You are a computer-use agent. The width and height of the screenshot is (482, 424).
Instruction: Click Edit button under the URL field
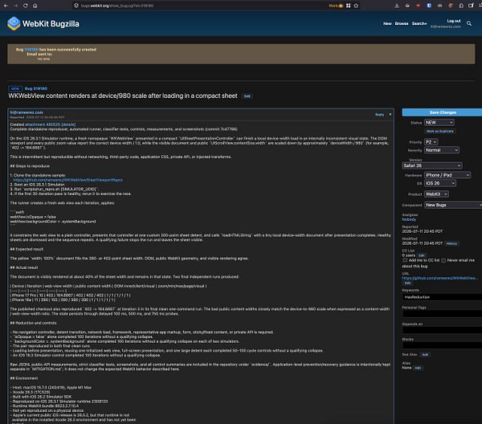click(x=407, y=283)
